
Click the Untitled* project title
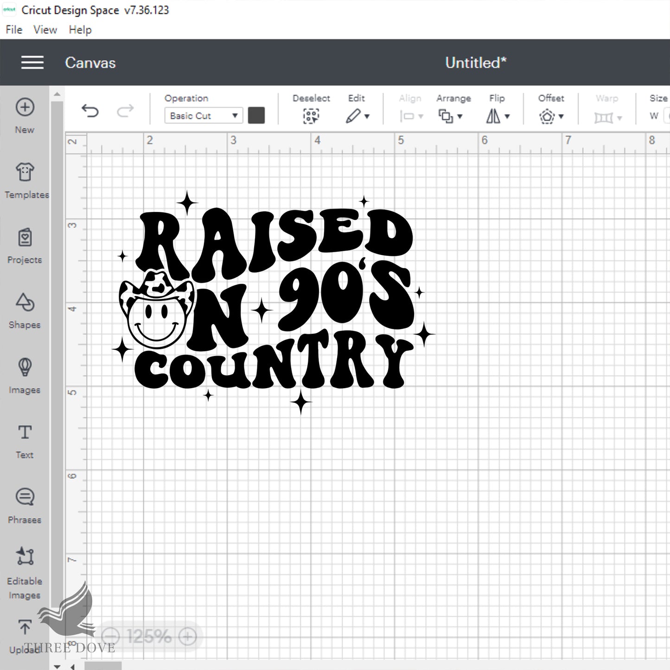pyautogui.click(x=476, y=63)
